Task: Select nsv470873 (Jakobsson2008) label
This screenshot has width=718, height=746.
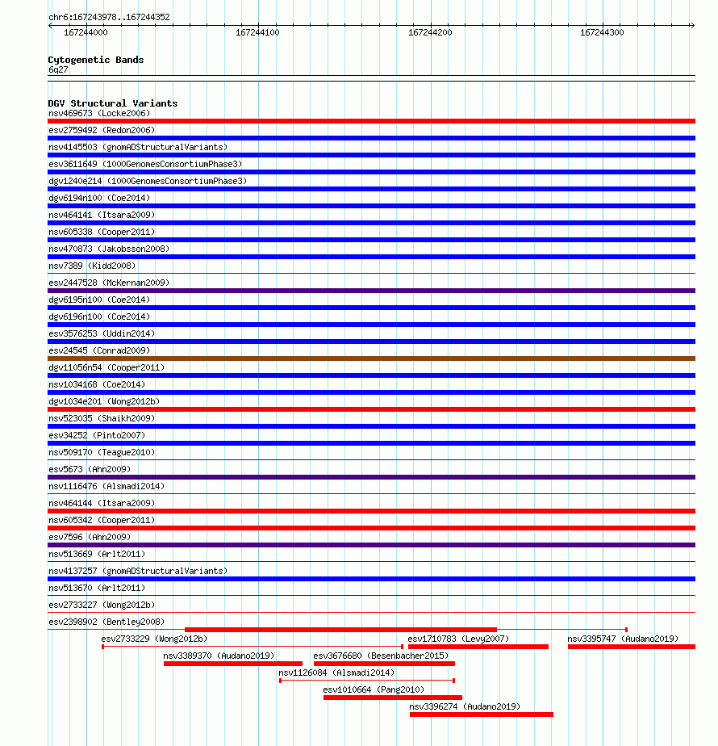Action: pos(109,249)
